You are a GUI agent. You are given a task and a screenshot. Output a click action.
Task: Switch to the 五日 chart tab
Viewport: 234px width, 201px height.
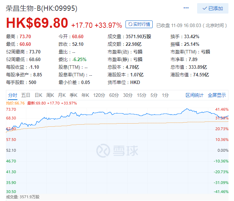(26, 95)
